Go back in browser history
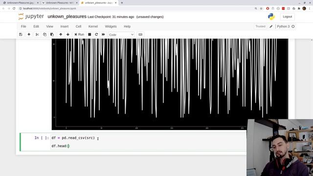The width and height of the screenshot is (313, 176). [x=3, y=8]
